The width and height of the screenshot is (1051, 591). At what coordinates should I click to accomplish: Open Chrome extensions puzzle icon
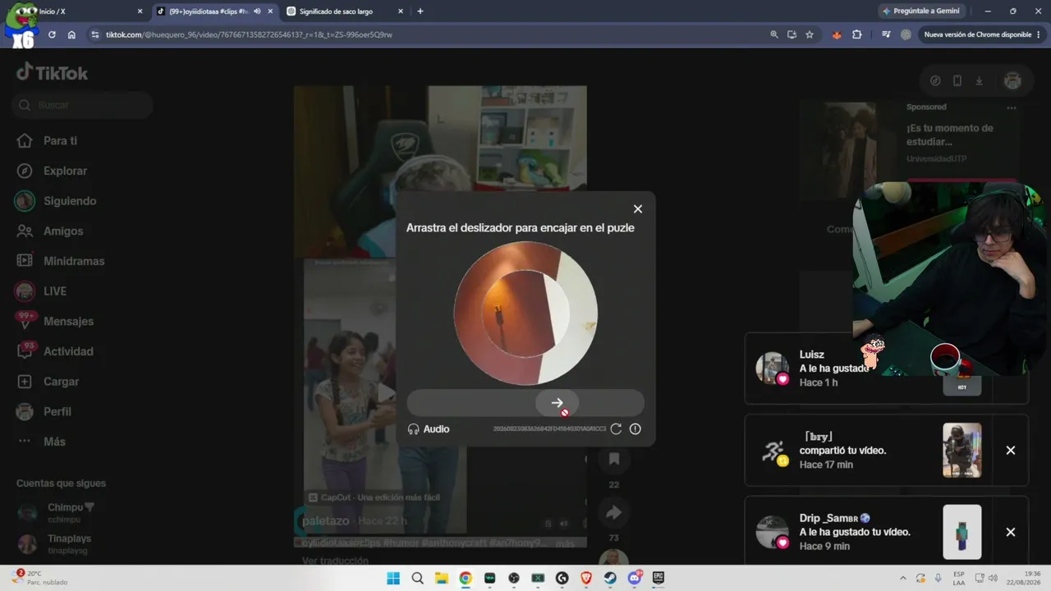pyautogui.click(x=857, y=34)
